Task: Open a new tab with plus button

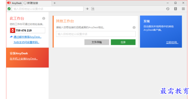Action: 55,3
